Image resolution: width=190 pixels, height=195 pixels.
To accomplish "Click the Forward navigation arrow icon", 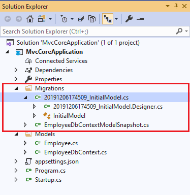I will pos(19,19).
